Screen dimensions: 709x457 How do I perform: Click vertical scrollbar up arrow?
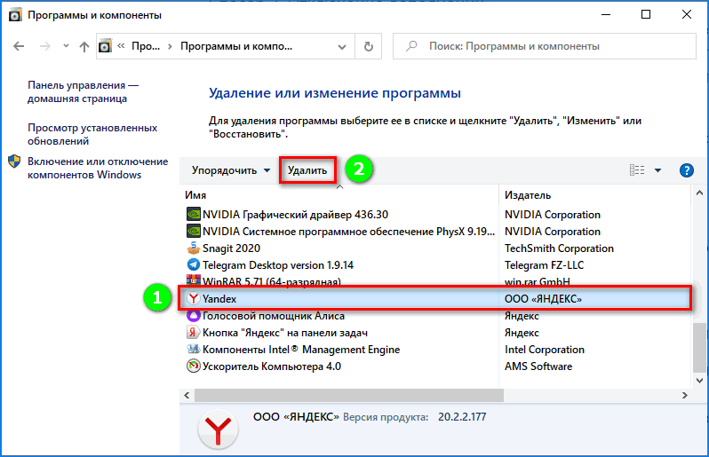click(x=699, y=193)
